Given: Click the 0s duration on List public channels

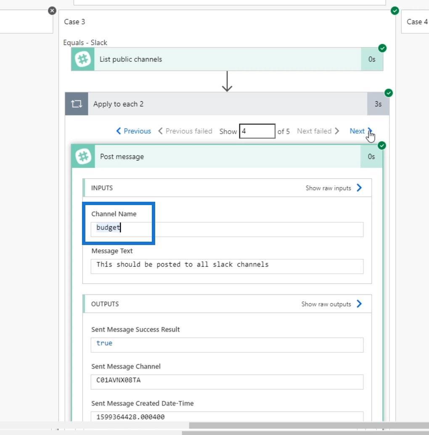Looking at the screenshot, I should coord(372,59).
